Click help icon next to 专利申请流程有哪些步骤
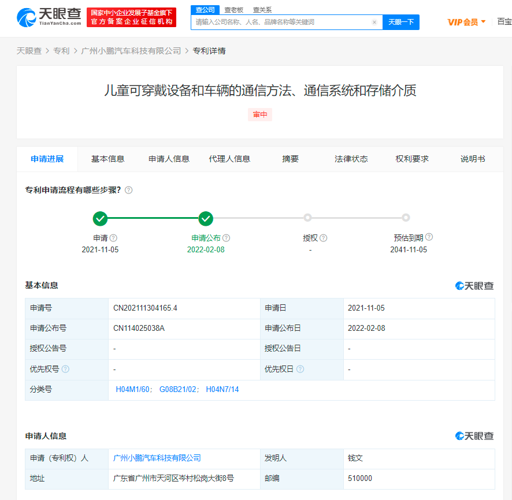 (128, 190)
